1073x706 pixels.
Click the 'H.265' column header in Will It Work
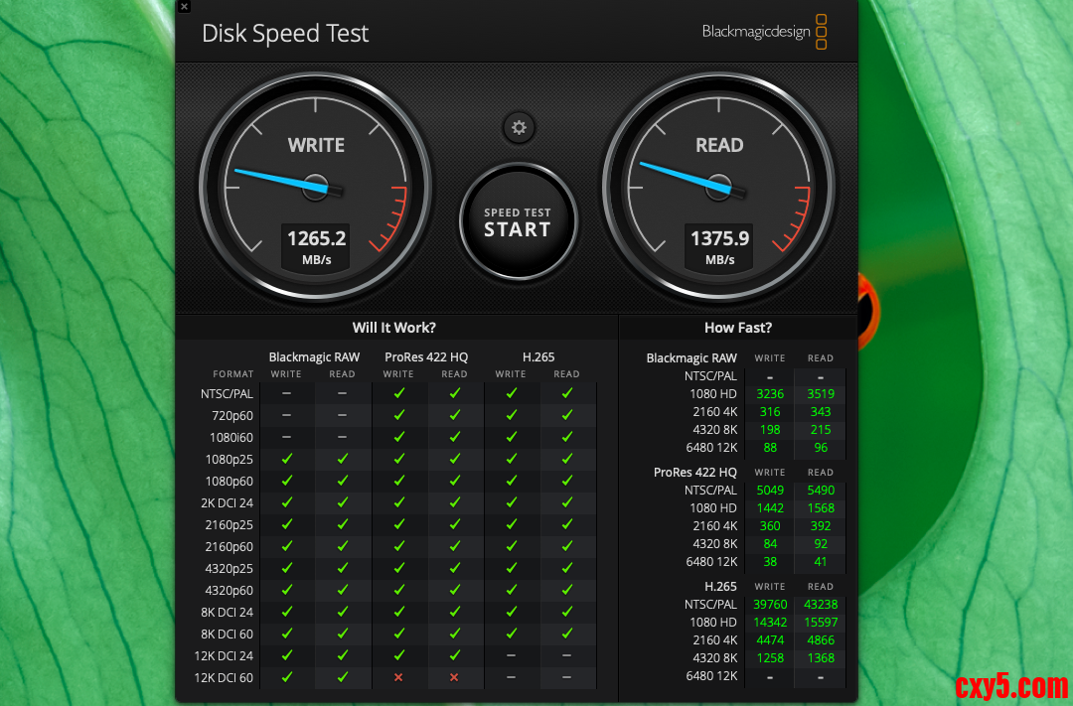[x=538, y=357]
